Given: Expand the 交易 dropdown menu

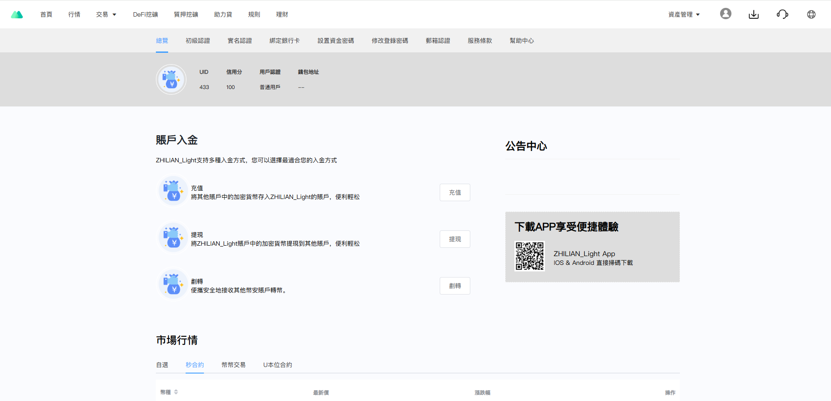Looking at the screenshot, I should [106, 14].
